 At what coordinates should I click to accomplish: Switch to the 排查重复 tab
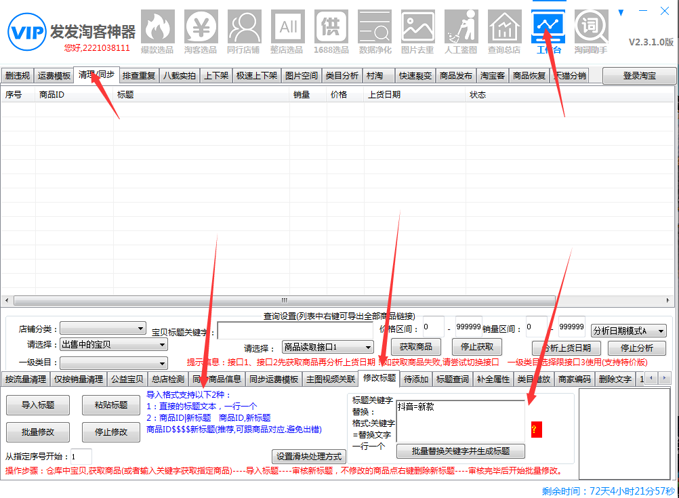coord(138,76)
